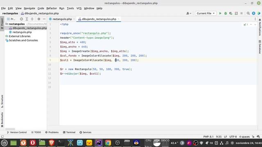Toggle the Database tool window
The image size is (262, 147).
click(260, 47)
